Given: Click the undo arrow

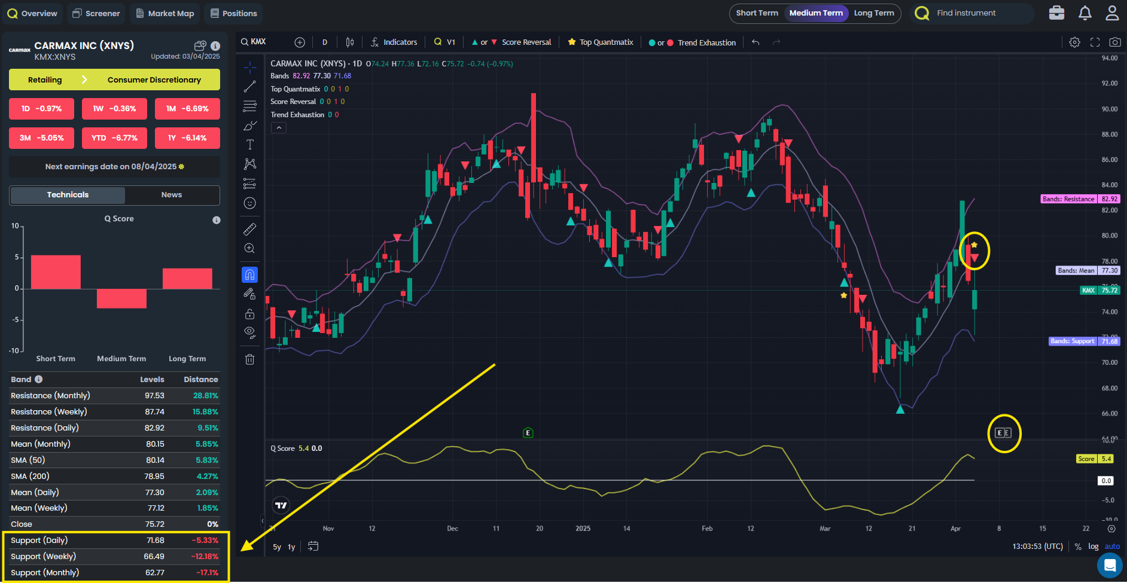Looking at the screenshot, I should 756,42.
